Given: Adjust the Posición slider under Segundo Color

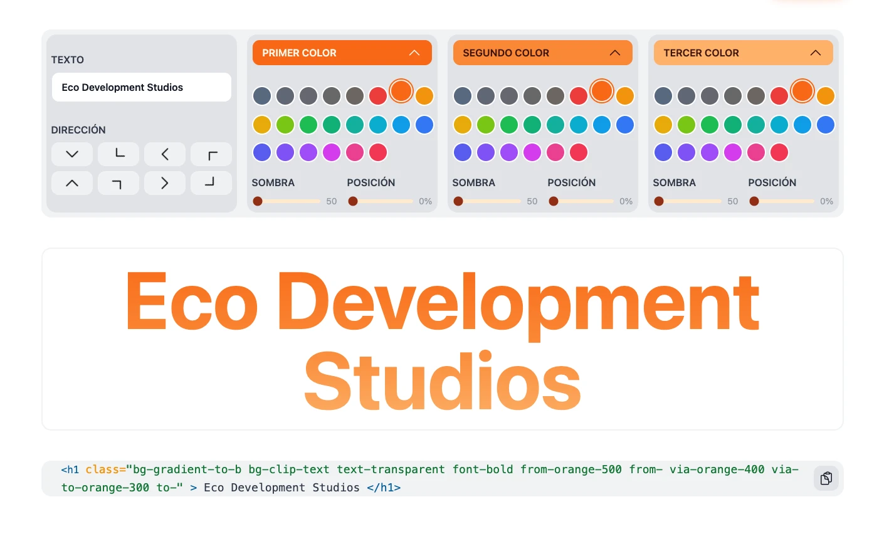Looking at the screenshot, I should coord(581,201).
